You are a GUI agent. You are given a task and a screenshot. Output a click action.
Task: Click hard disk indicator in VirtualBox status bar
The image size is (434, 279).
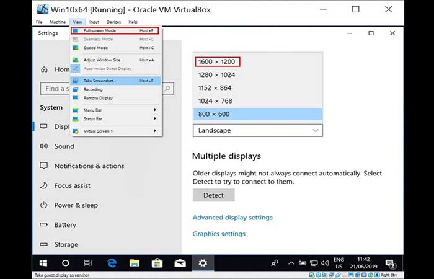(312, 275)
